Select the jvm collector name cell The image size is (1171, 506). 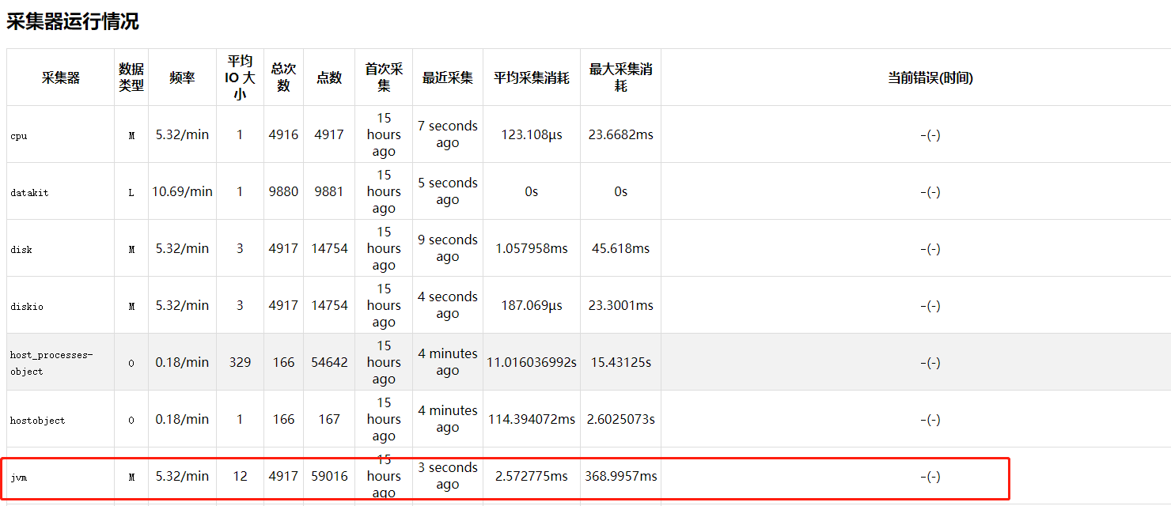coord(19,477)
